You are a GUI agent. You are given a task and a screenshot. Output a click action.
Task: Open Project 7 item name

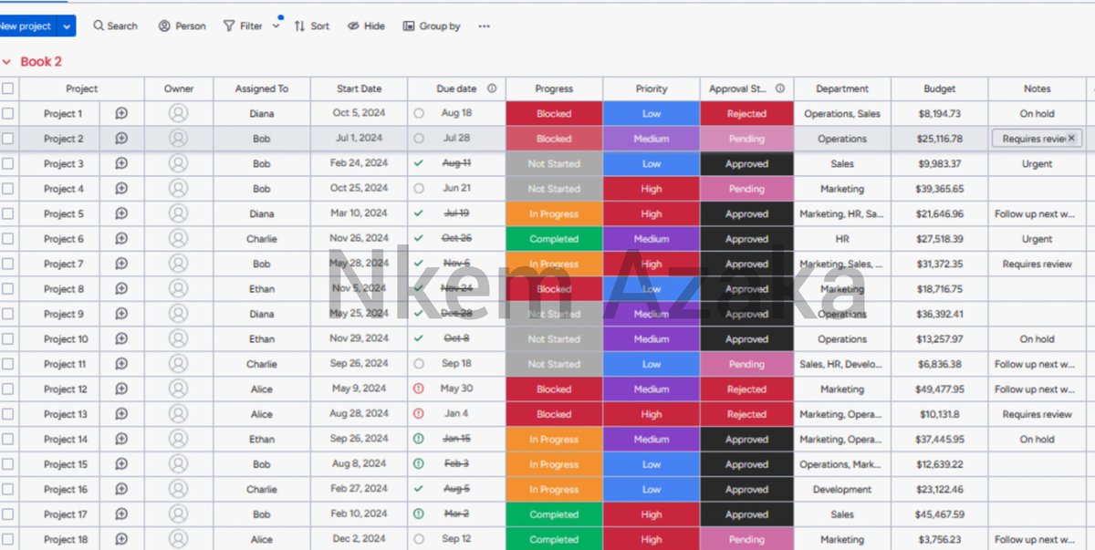tap(64, 264)
